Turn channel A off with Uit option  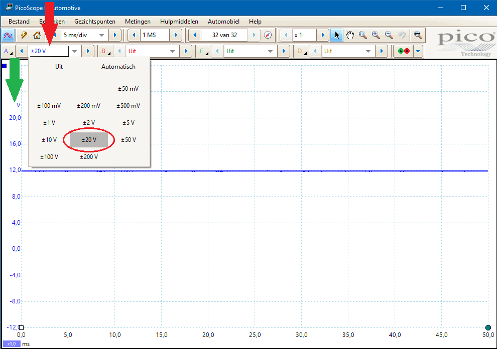click(59, 67)
